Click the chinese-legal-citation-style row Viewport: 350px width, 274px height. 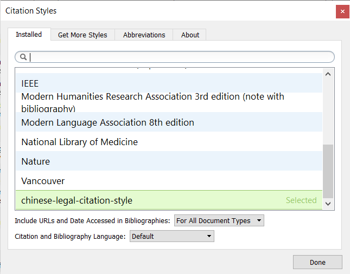point(169,200)
